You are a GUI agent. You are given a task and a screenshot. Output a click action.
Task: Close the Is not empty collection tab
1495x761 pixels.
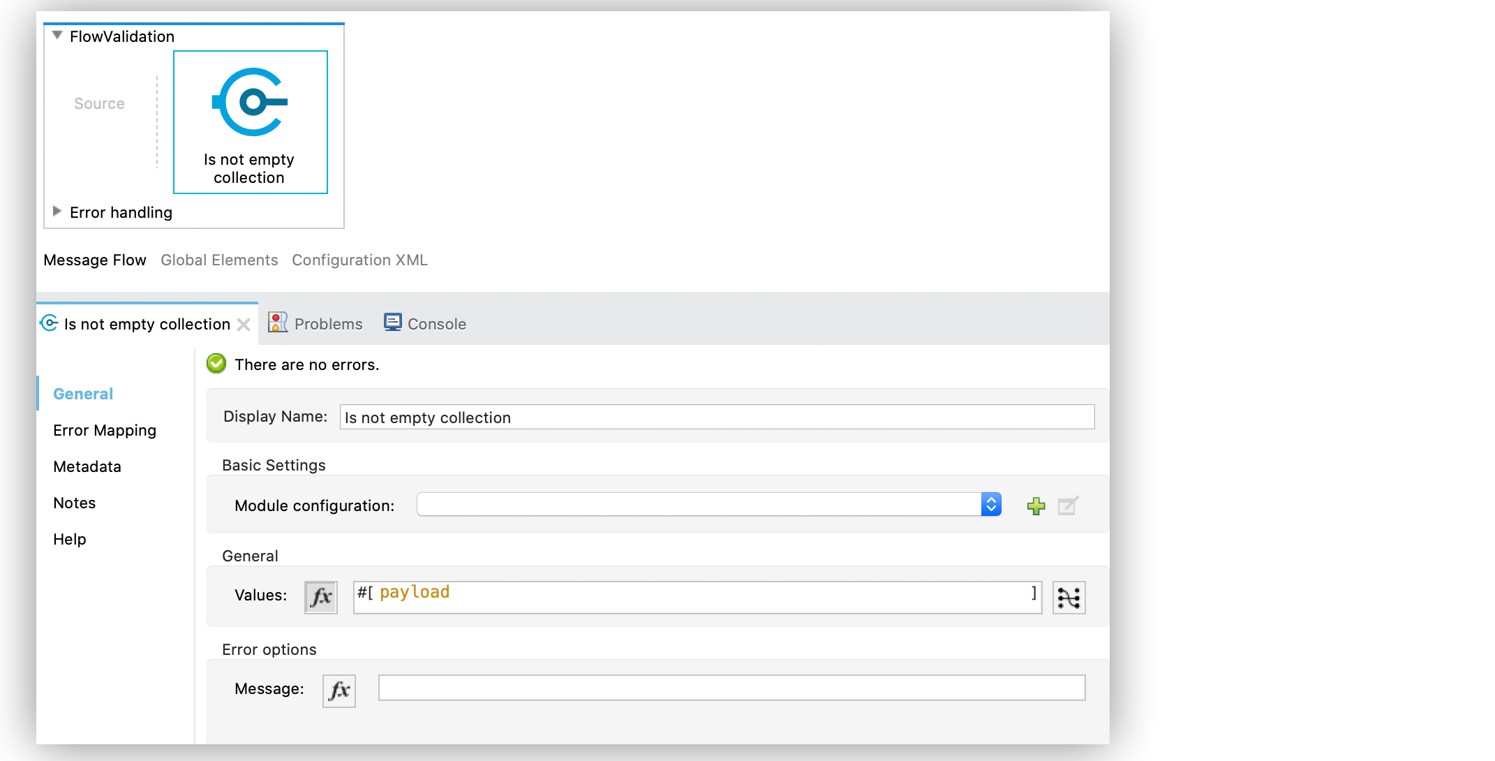244,325
